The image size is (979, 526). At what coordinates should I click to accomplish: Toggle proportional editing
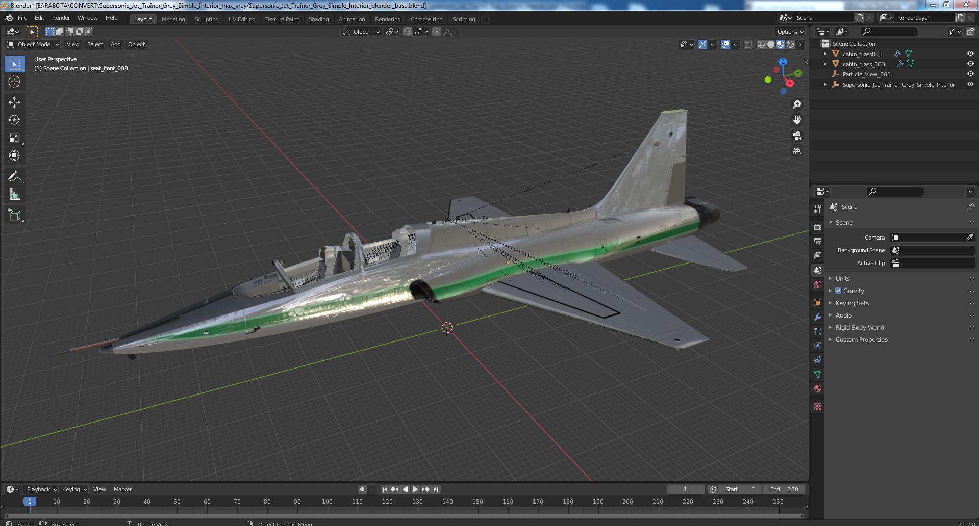tap(437, 32)
